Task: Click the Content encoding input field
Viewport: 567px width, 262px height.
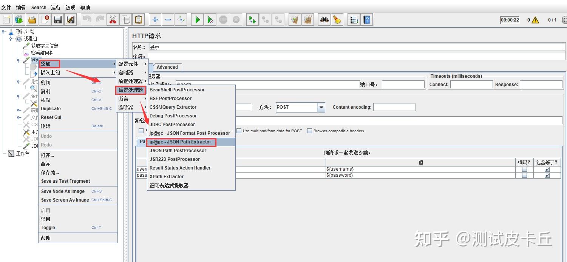Action: (x=394, y=107)
